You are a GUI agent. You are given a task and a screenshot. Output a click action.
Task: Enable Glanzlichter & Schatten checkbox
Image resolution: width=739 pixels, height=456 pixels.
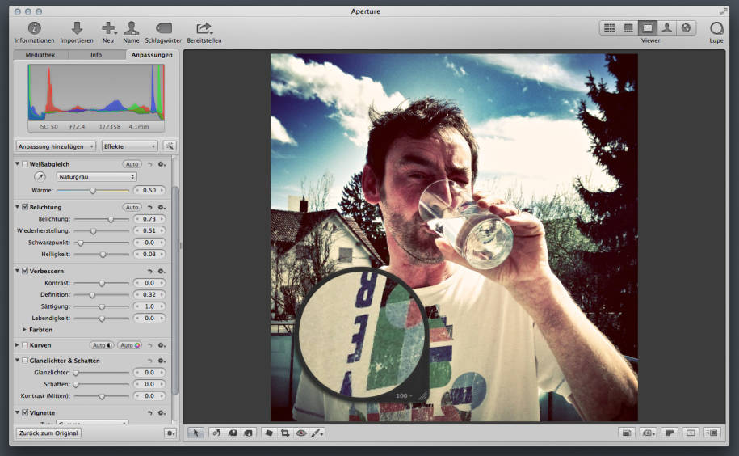point(25,361)
